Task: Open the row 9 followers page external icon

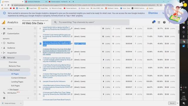Action: pyautogui.click(x=72, y=81)
